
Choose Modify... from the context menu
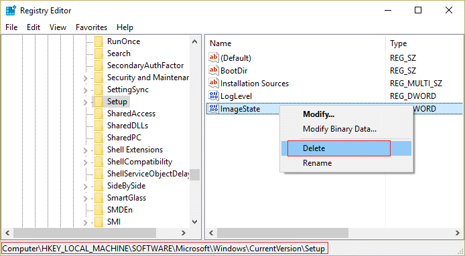tap(346, 114)
